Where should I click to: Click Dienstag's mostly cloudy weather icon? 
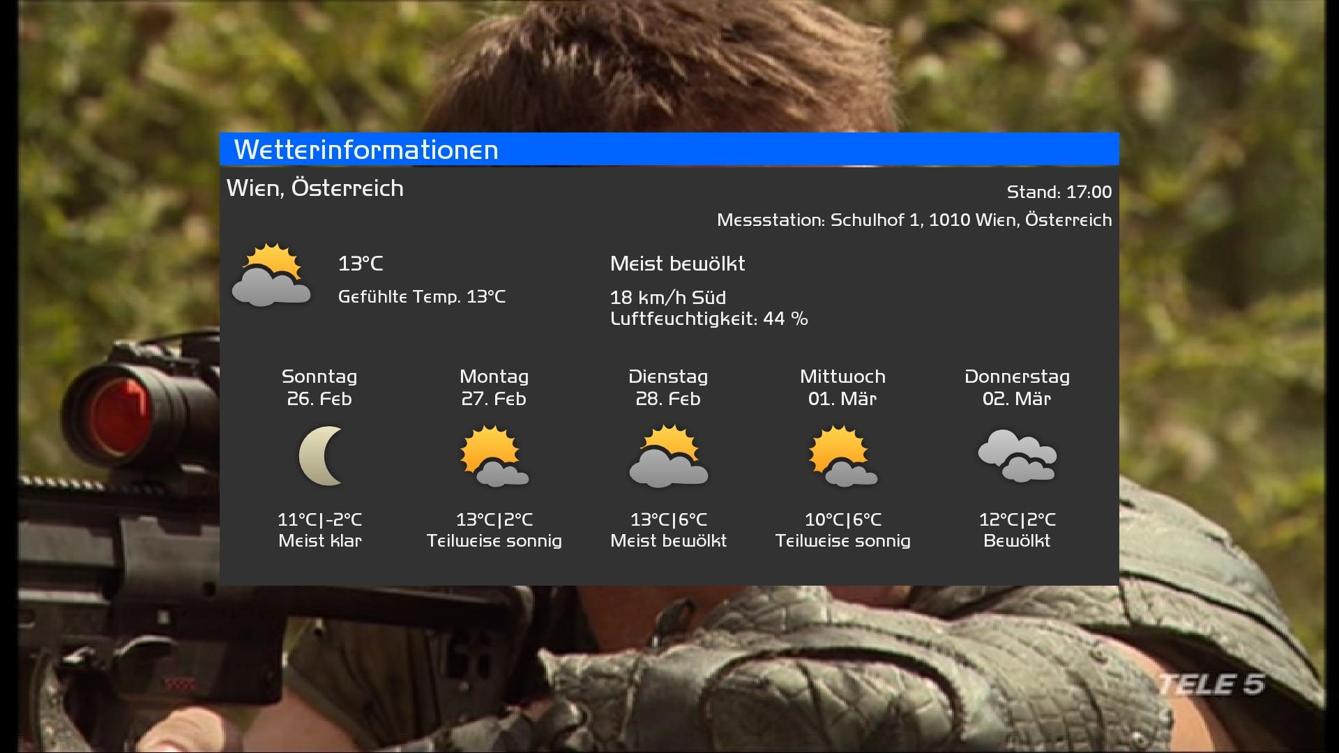668,456
